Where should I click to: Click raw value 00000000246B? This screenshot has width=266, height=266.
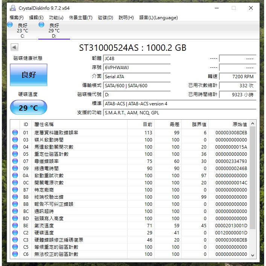[231, 168]
